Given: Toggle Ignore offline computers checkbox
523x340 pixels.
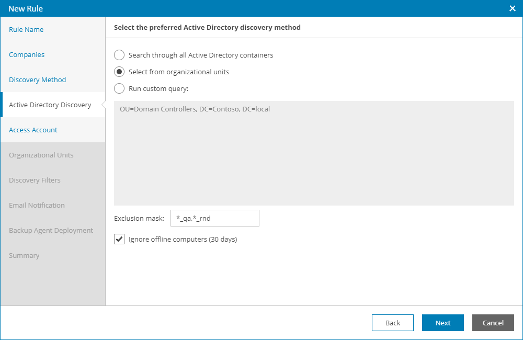Looking at the screenshot, I should pos(119,240).
